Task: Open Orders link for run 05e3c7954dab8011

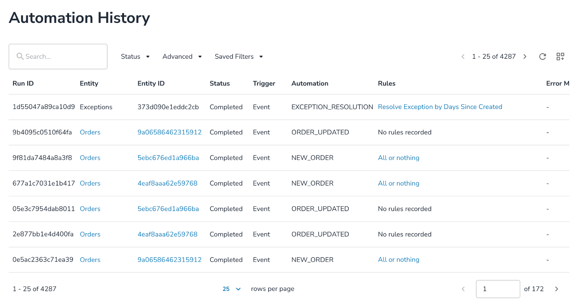Action: 90,209
